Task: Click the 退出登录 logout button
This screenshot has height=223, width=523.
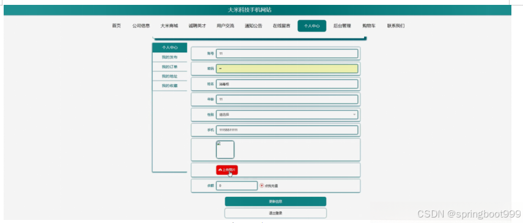Action: pyautogui.click(x=276, y=213)
